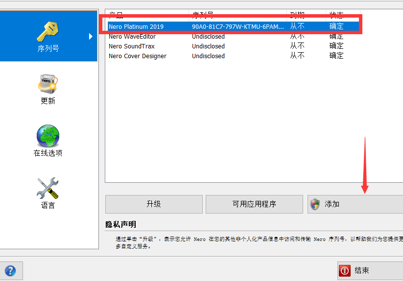Select the Nero Cover Designer row
403x281 pixels.
234,56
